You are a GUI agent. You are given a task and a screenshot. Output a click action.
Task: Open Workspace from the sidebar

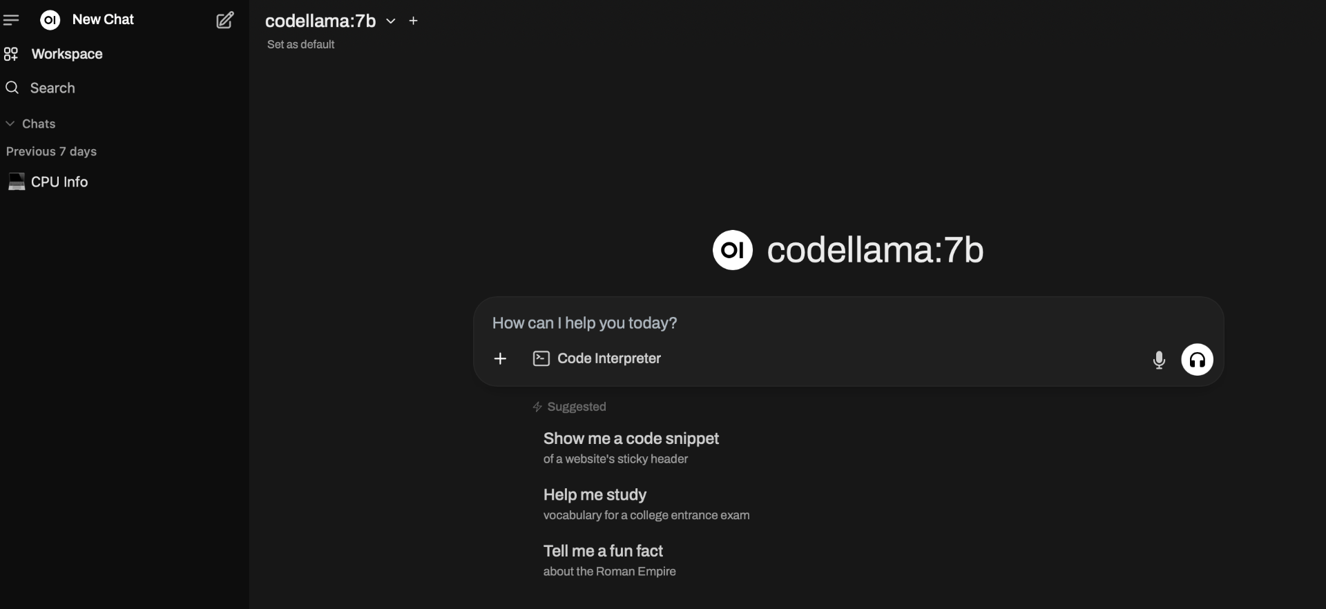(67, 54)
